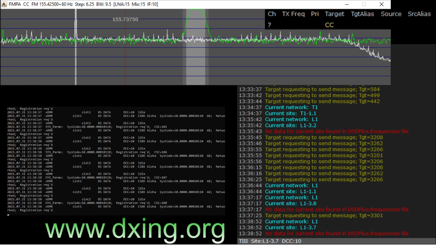436x245 pixels.
Task: Select 13:38:52 'Current network: L1' row
Action: [278, 222]
